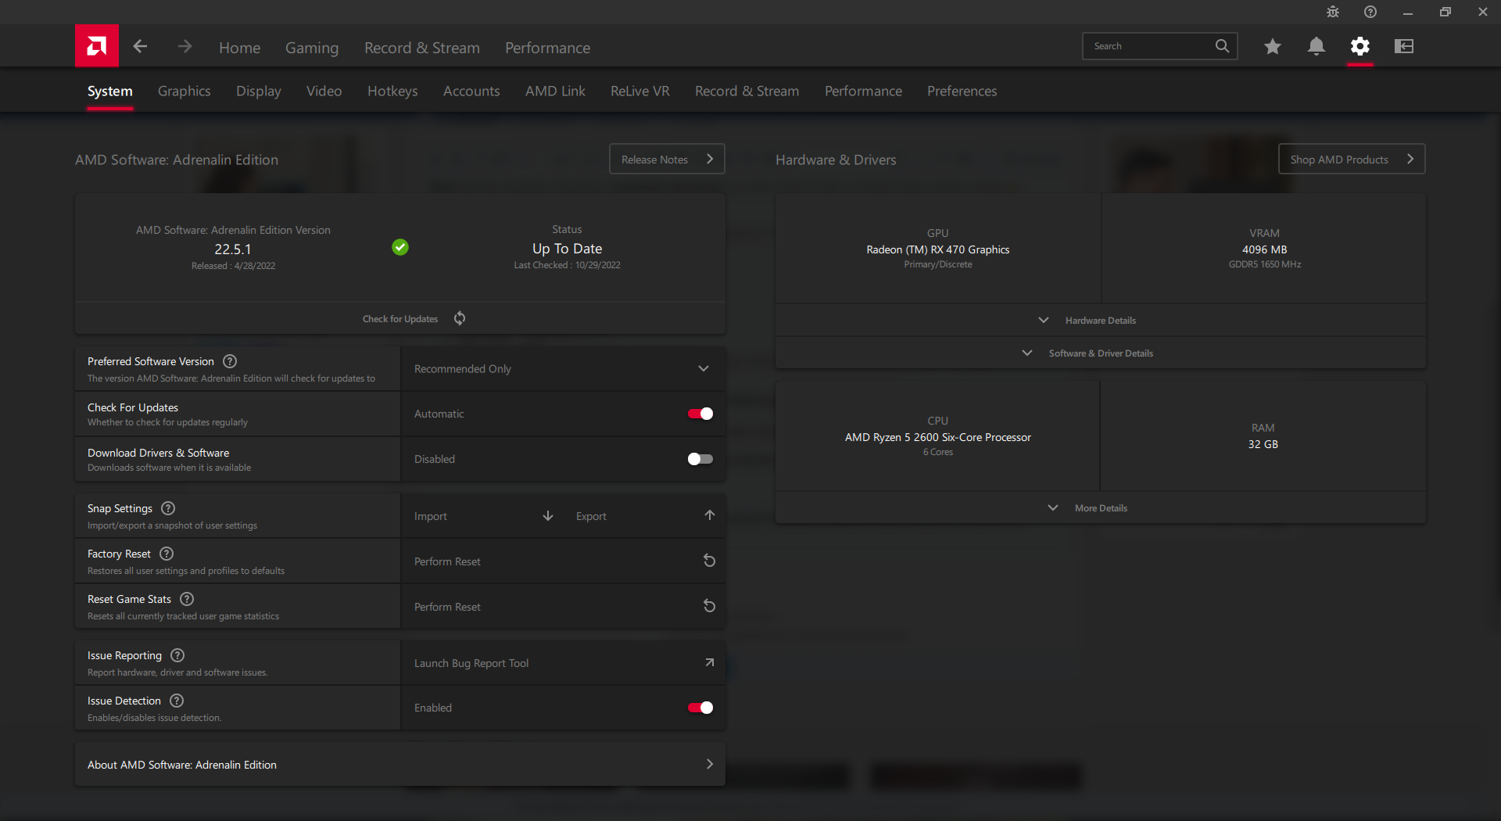Expand More Details under CPU
This screenshot has width=1501, height=821.
coord(1101,508)
